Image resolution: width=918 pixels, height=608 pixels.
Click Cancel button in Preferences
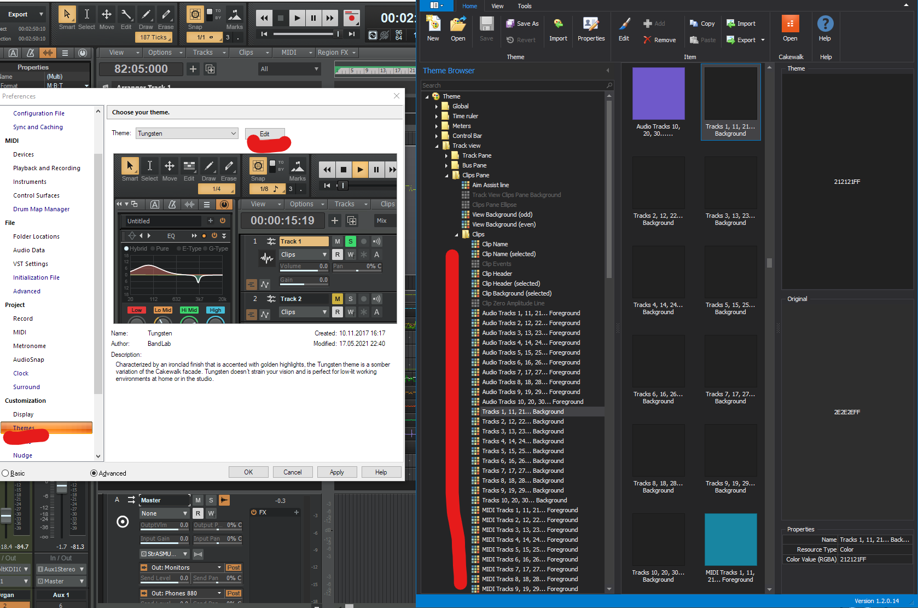click(293, 472)
